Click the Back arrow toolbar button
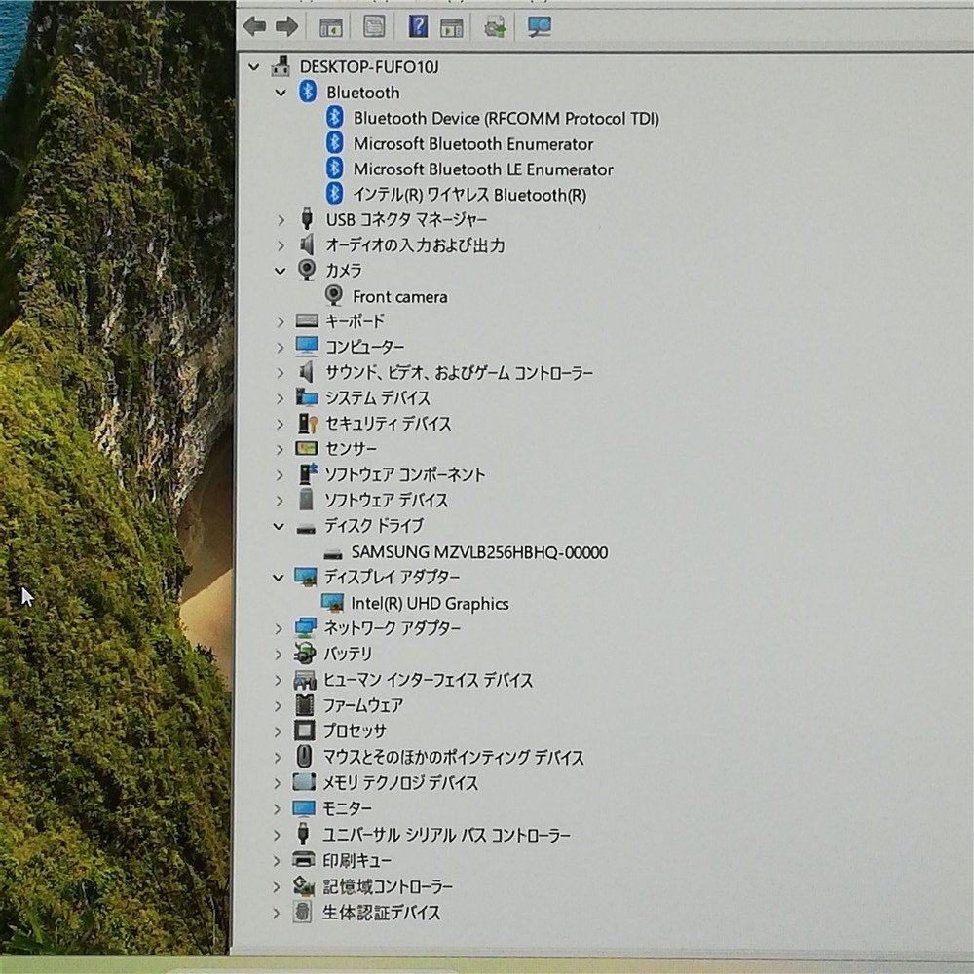This screenshot has width=974, height=974. [x=254, y=26]
